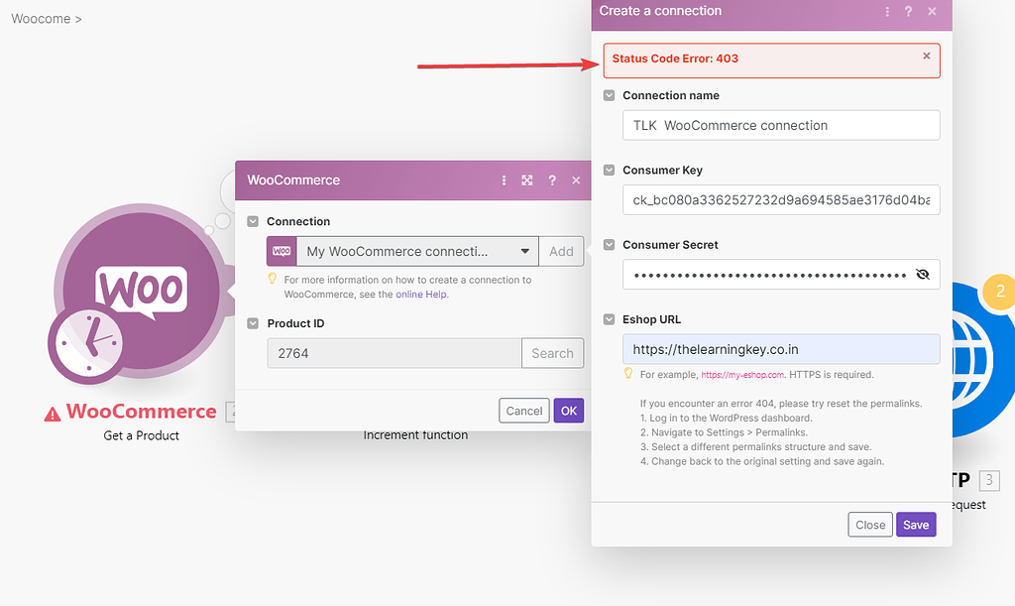Close the Create a connection panel
The image size is (1015, 606).
[x=932, y=12]
